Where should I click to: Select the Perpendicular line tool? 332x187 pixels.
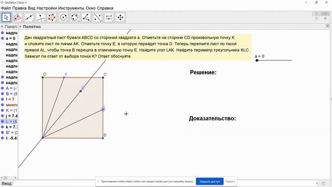tap(40, 17)
